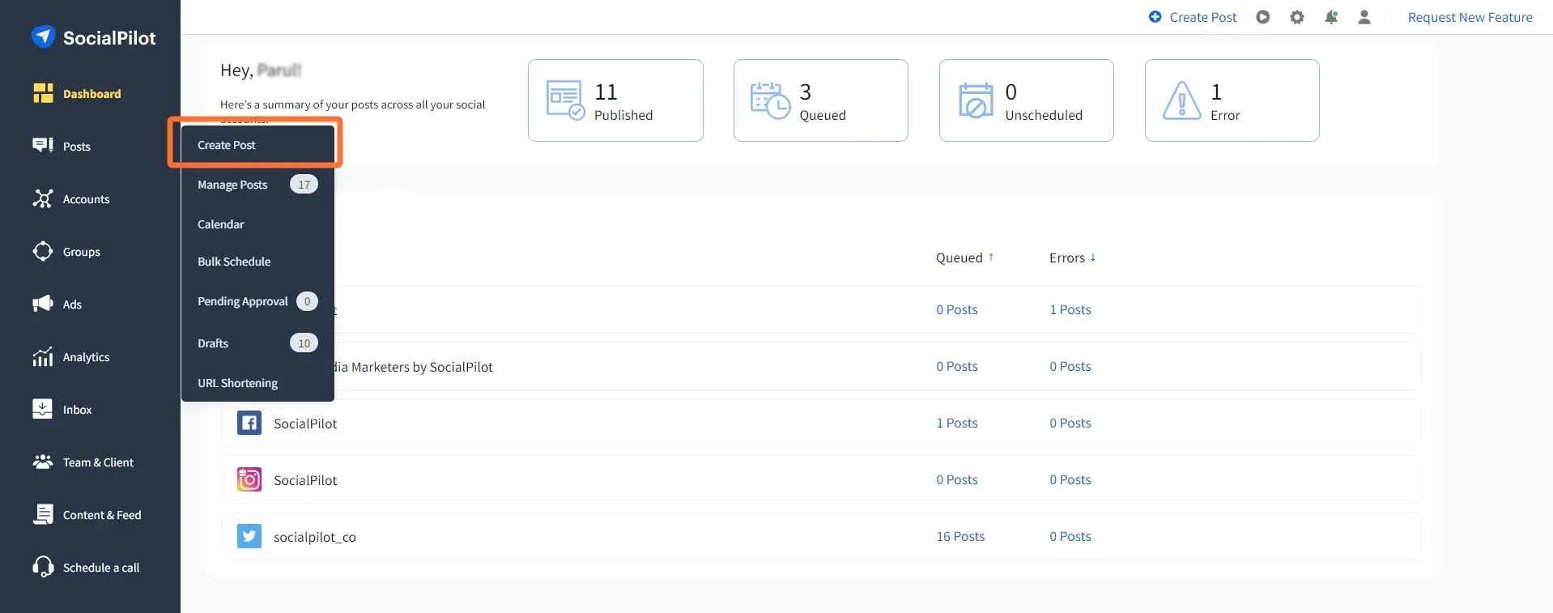Open 0 Posts errors for Facebook SocialPilot
The image size is (1553, 613).
[1070, 423]
